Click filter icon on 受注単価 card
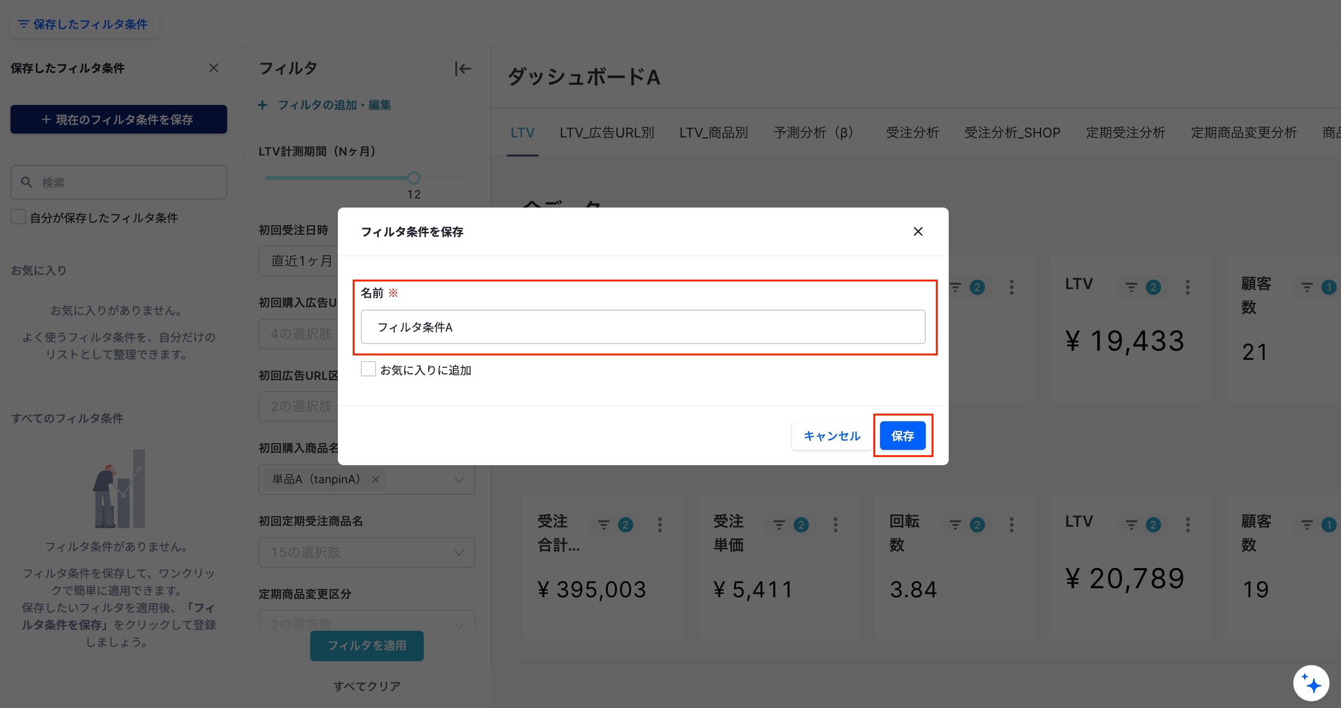The width and height of the screenshot is (1341, 708). pos(779,525)
